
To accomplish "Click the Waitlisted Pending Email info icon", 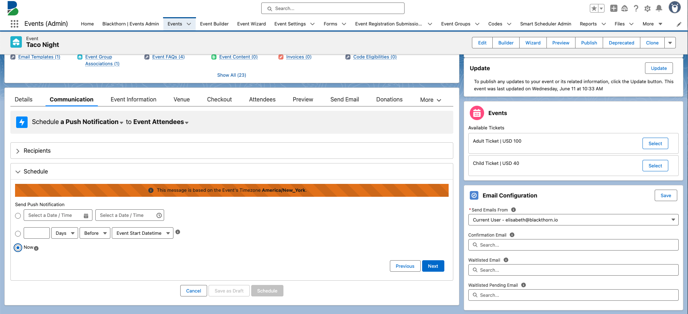I will (524, 285).
